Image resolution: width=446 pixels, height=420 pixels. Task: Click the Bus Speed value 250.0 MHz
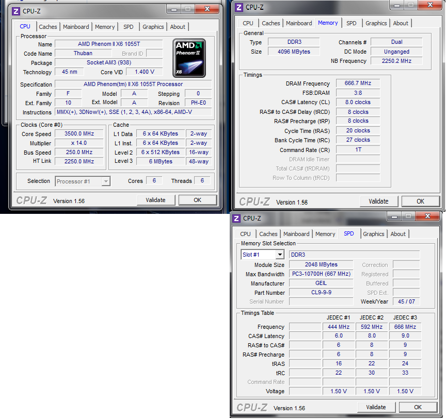click(79, 152)
